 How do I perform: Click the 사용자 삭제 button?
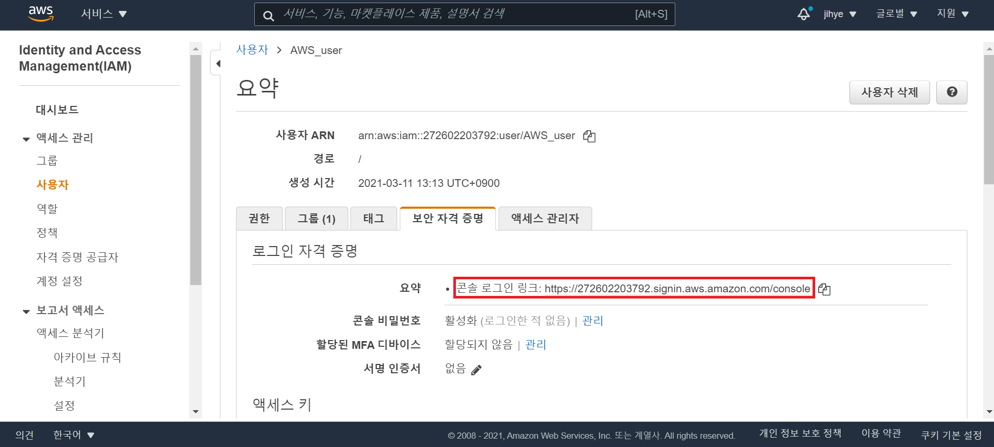(890, 92)
